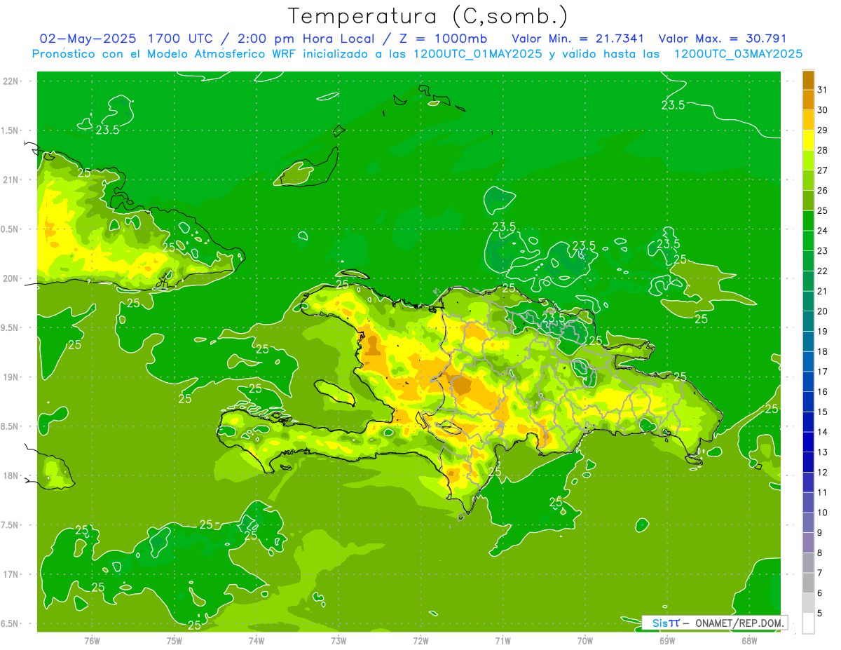
Task: Click the '30' label on the color legend
Action: tap(822, 110)
